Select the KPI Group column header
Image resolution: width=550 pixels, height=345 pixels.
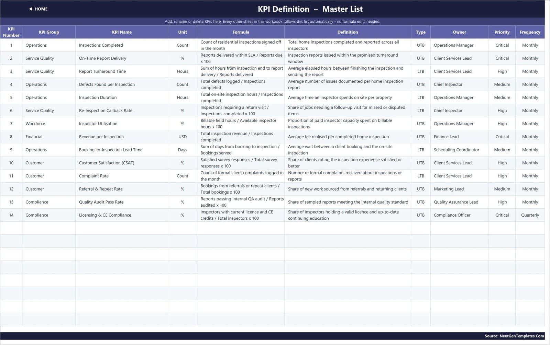point(49,32)
